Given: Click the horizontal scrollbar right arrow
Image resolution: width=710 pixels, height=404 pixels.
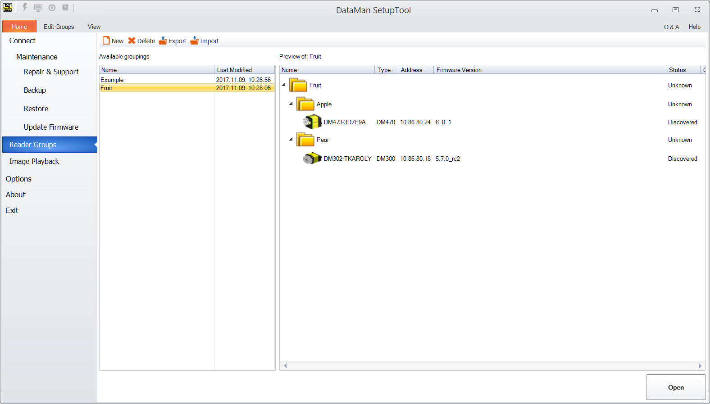Looking at the screenshot, I should coord(700,366).
